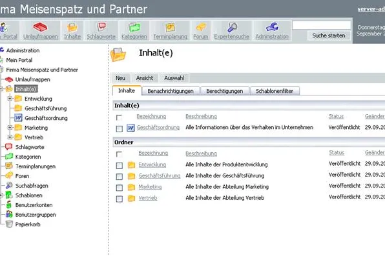
Task: Click the server-ad link in header
Action: click(371, 9)
